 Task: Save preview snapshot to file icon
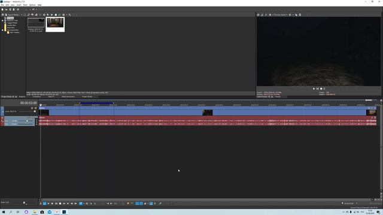[x=300, y=15]
